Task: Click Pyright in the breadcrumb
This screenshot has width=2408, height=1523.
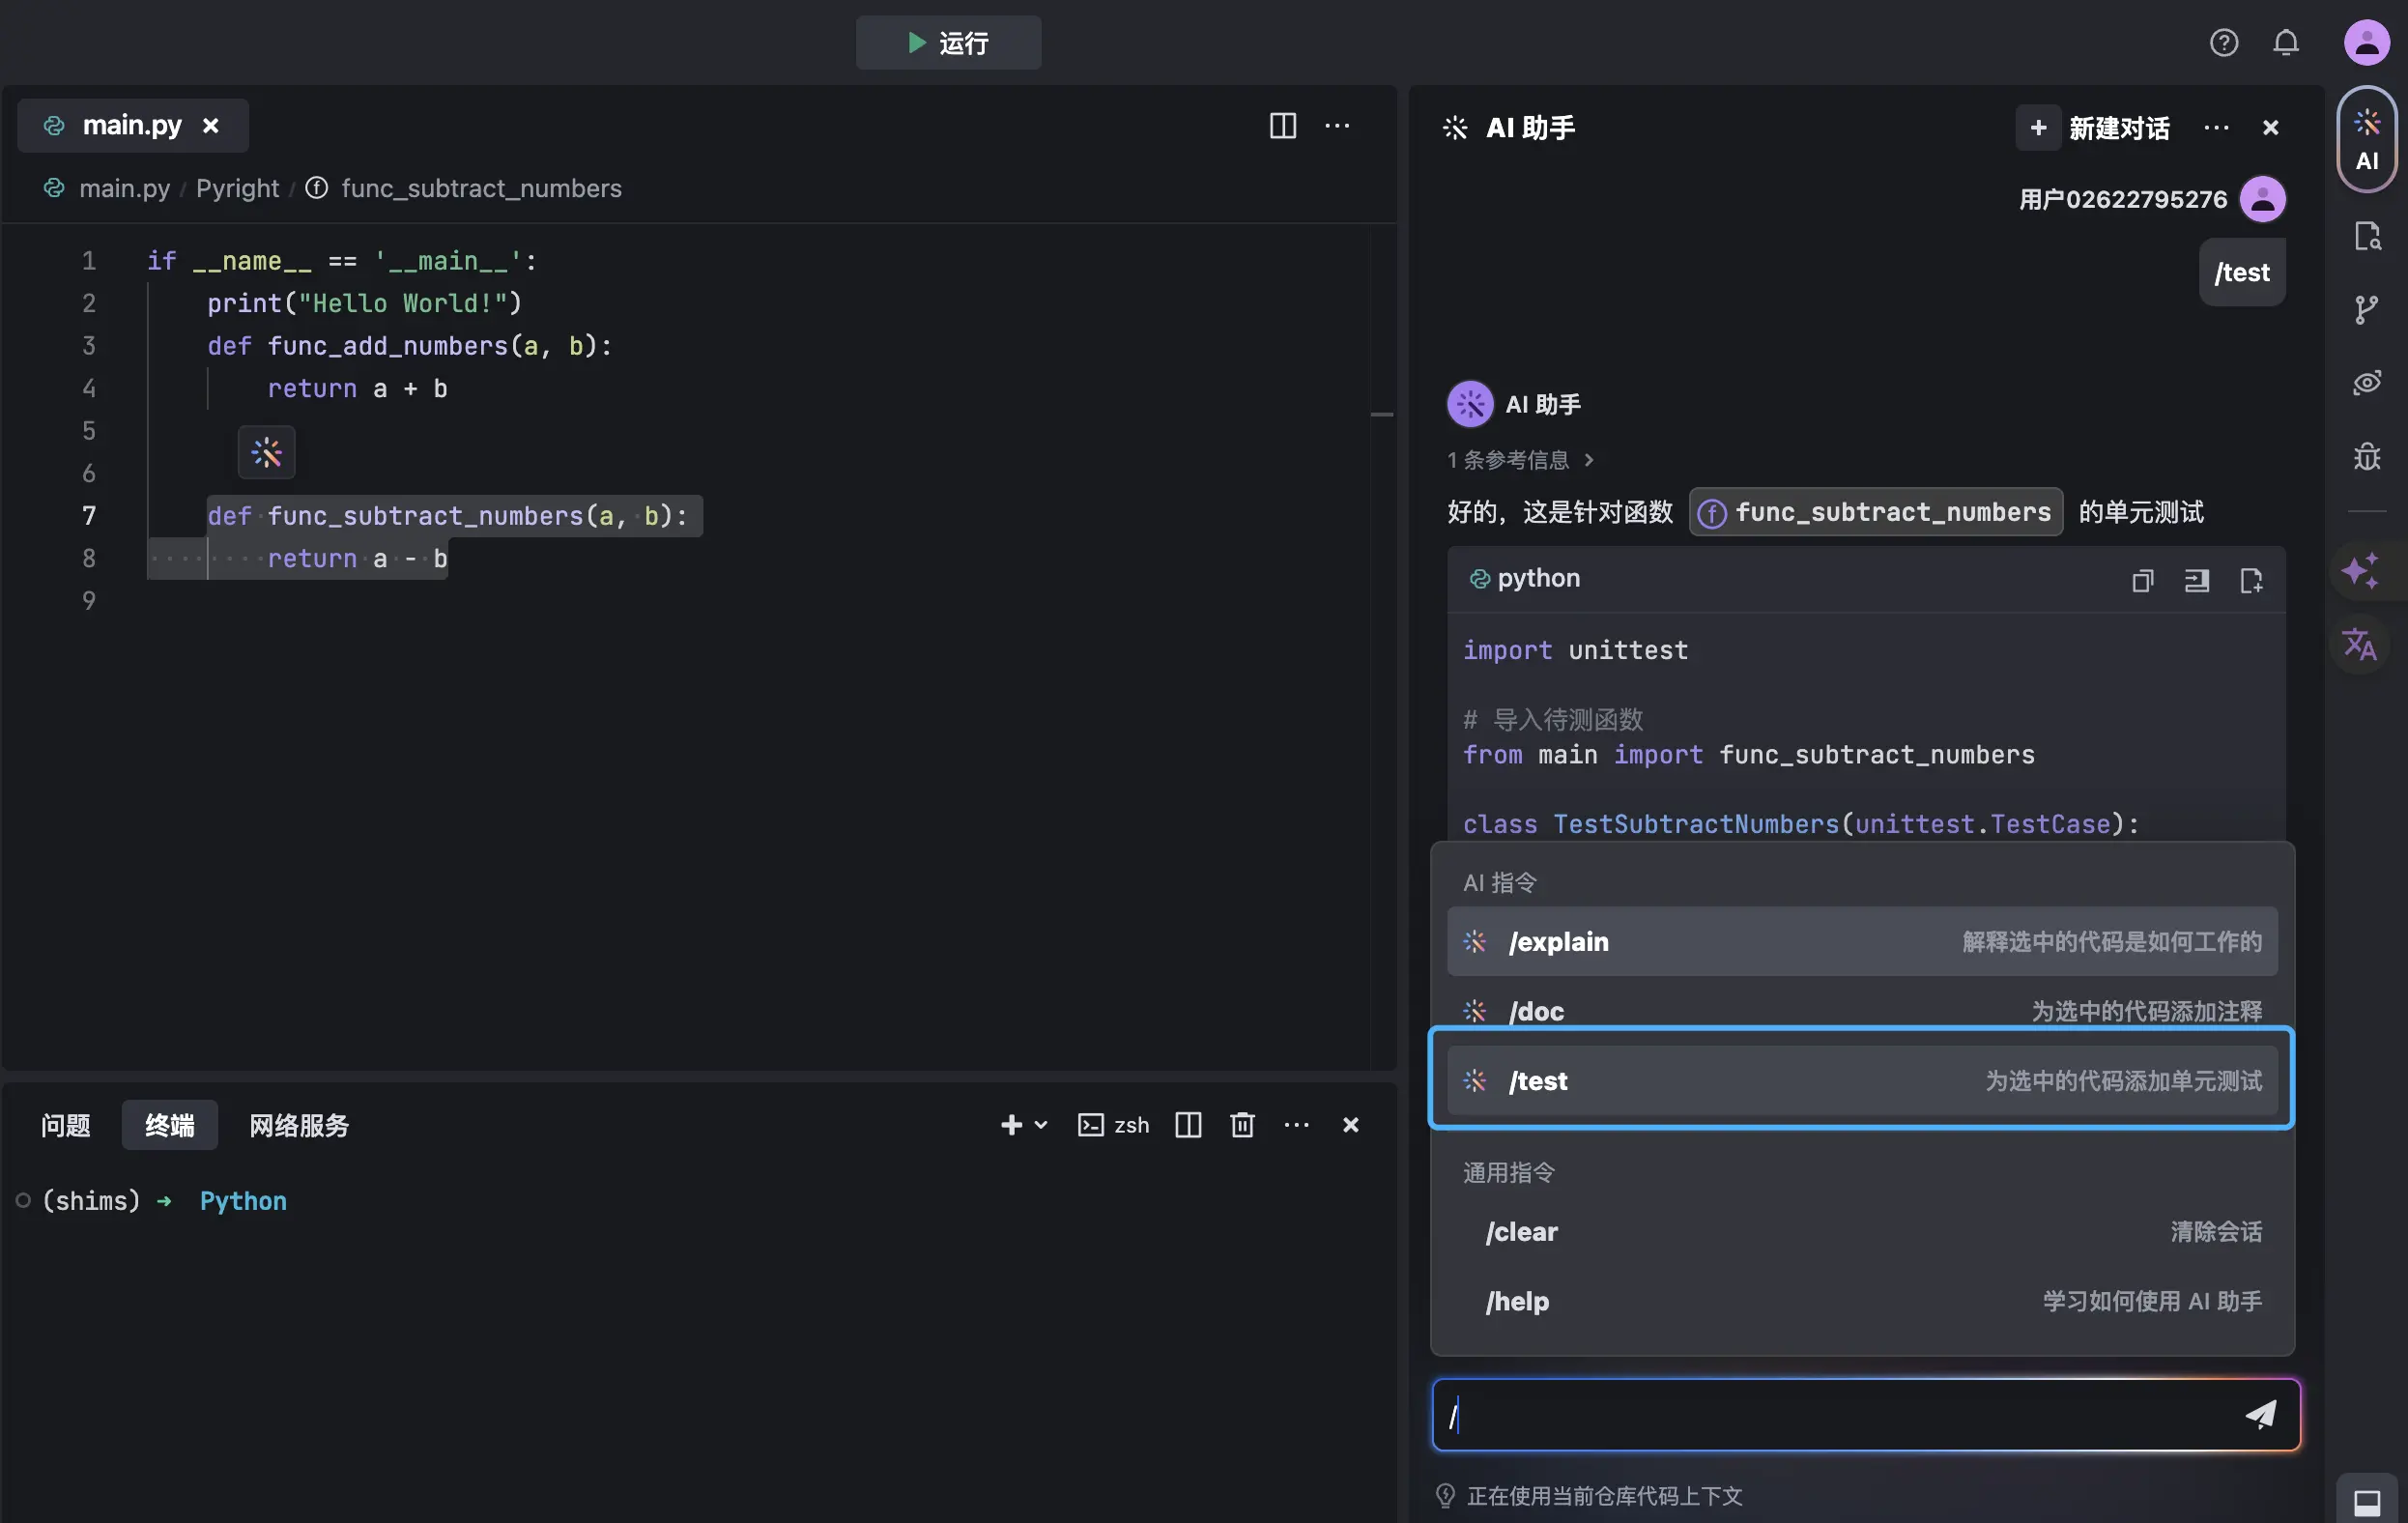Action: (237, 188)
